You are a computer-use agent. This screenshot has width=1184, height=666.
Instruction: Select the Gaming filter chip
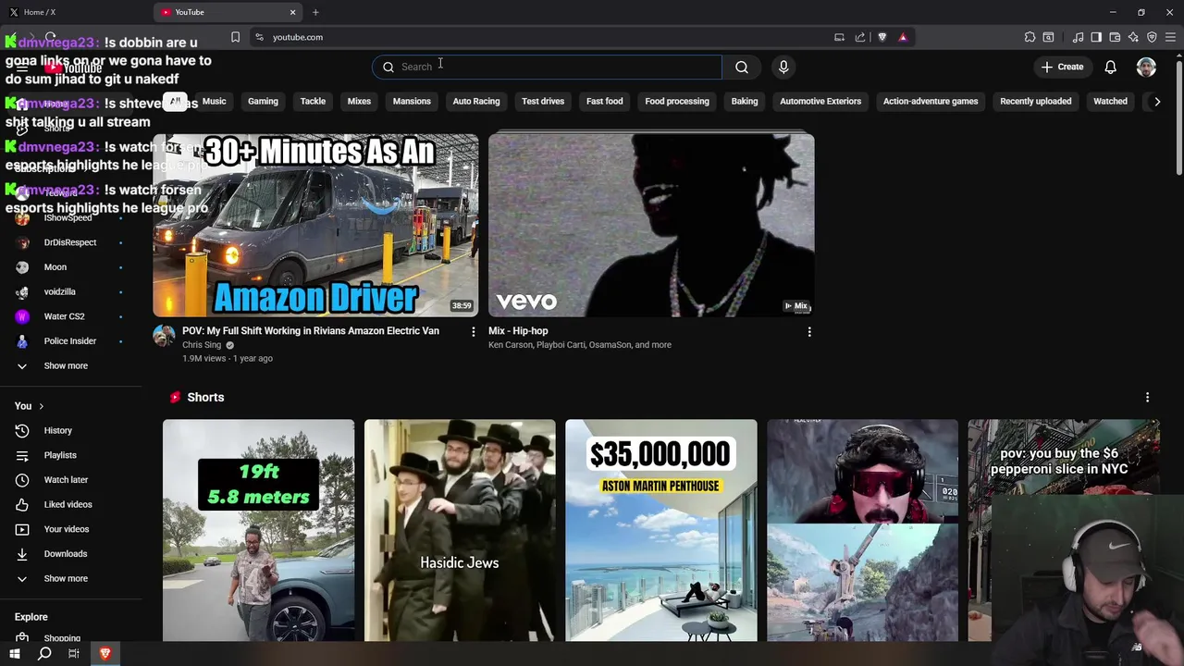(x=263, y=102)
